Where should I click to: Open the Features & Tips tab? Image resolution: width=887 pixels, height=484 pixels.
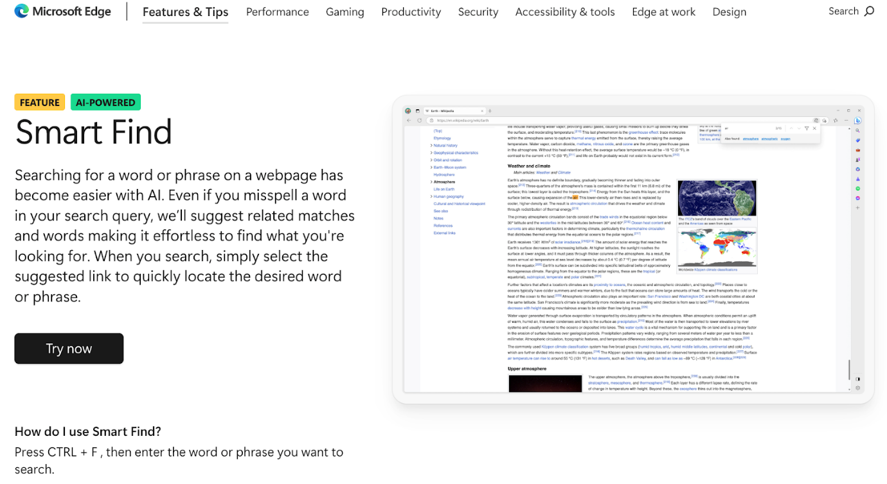(185, 12)
